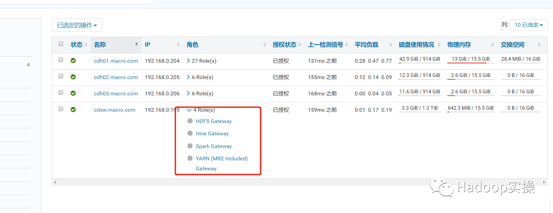Screen dimensions: 553x213
Task: Click green health status icon for cdh03.macro.com
Action: (73, 93)
